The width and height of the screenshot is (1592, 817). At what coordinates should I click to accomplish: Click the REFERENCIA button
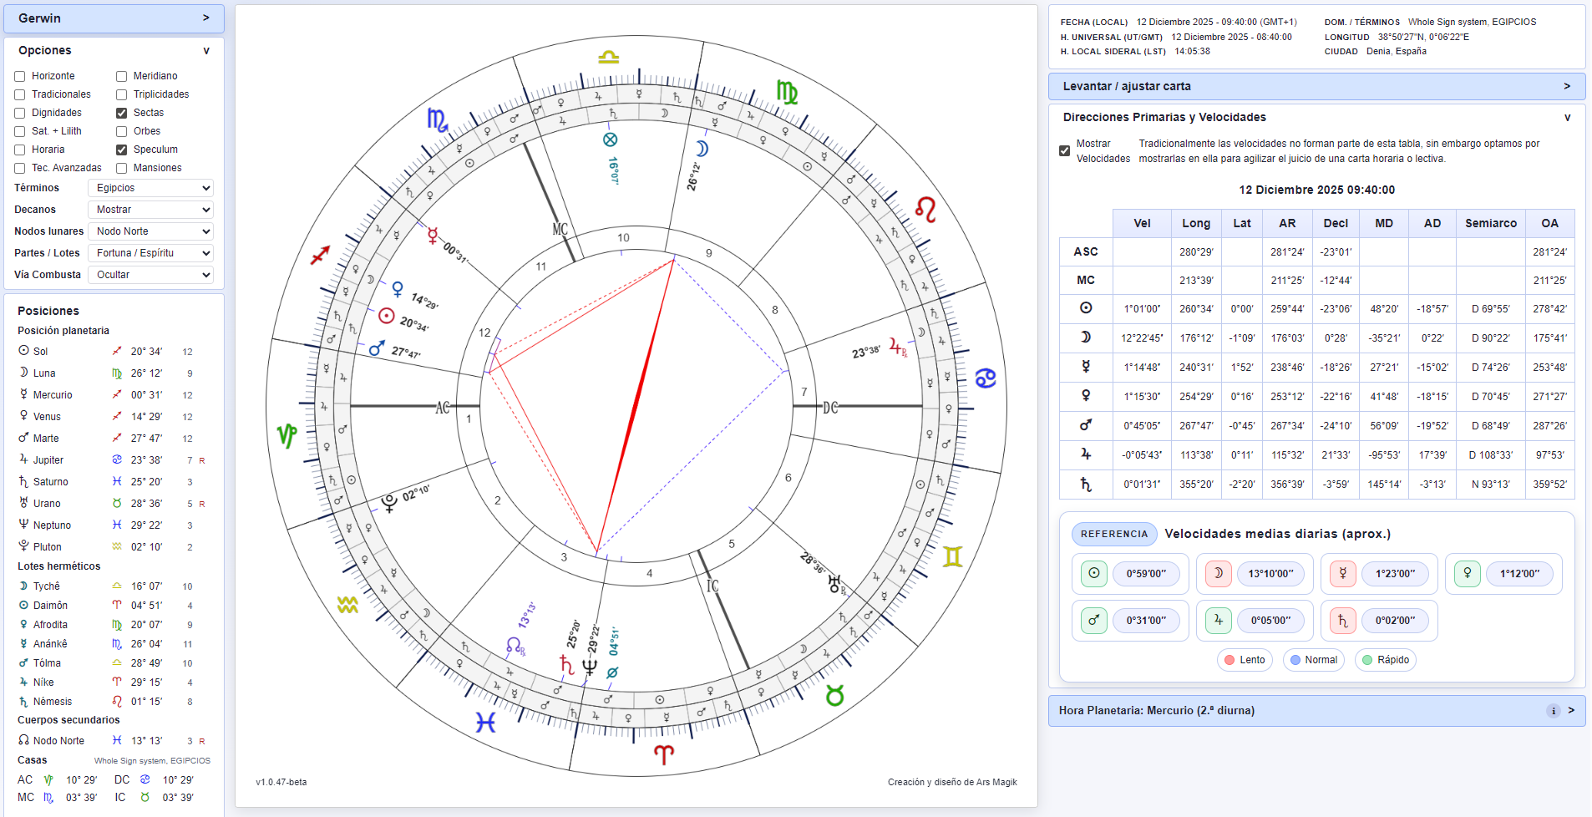[x=1113, y=534]
